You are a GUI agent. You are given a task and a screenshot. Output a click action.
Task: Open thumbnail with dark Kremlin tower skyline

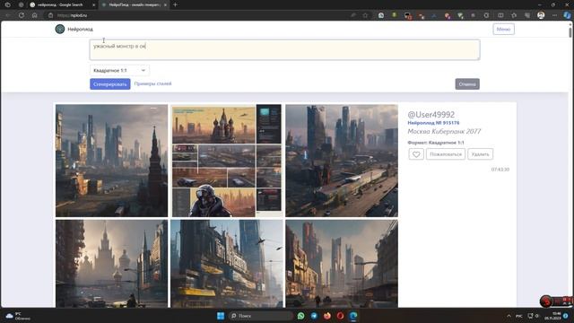(x=111, y=161)
